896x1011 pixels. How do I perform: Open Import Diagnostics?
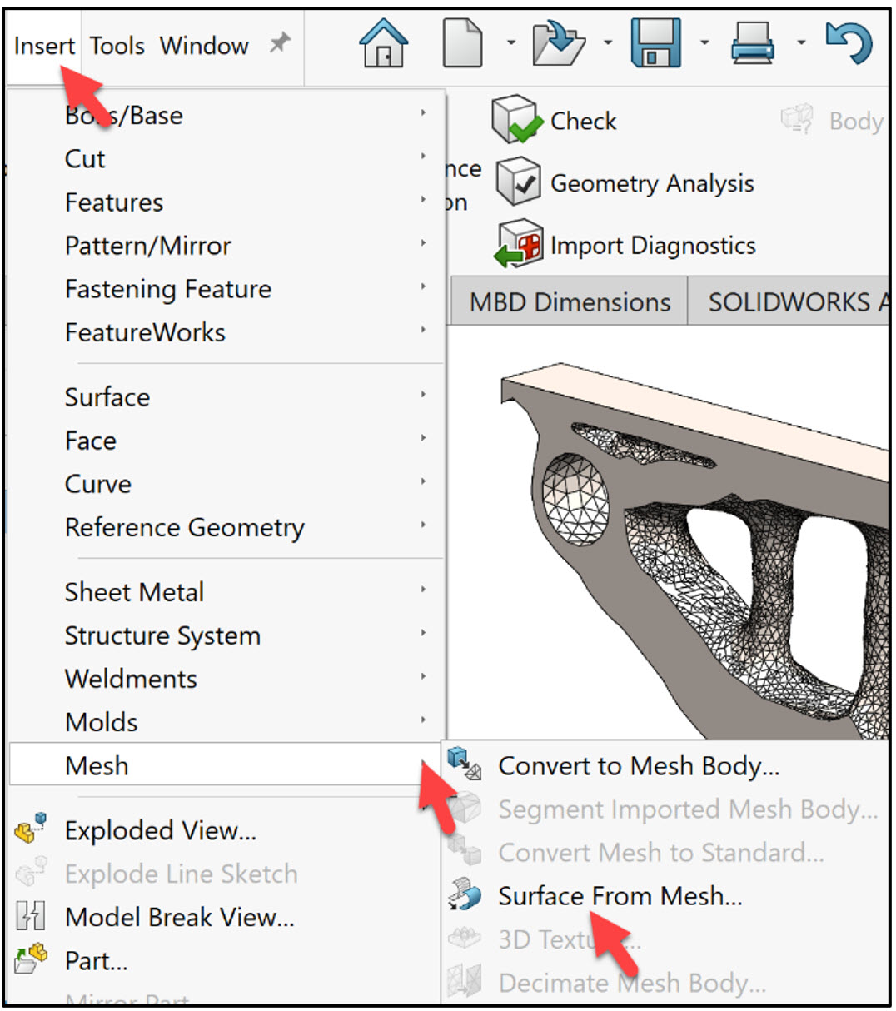626,244
